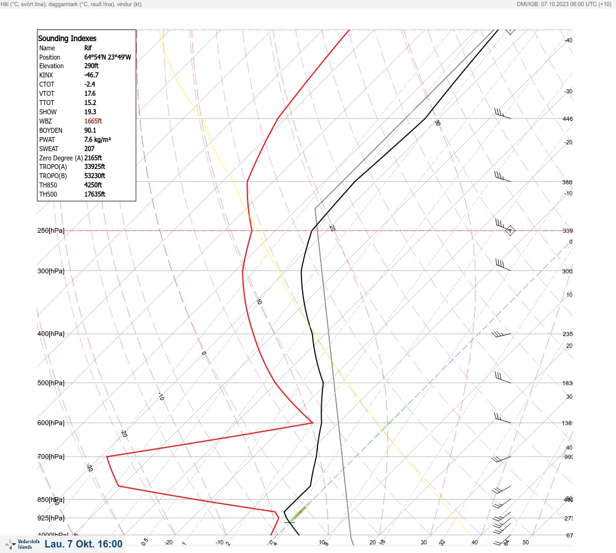Click the PWAT value 7.6 kg/m²
Viewport: 616px width, 553px height.
point(98,139)
